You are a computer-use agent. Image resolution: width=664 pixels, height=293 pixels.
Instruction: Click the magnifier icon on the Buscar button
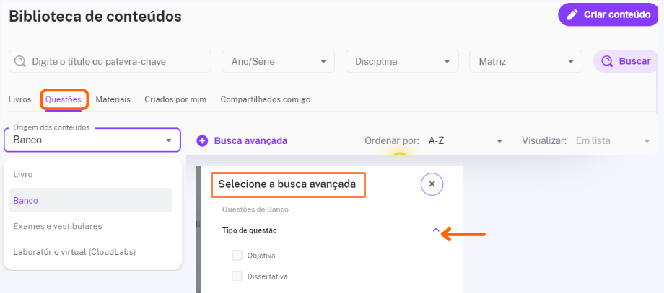(x=607, y=62)
